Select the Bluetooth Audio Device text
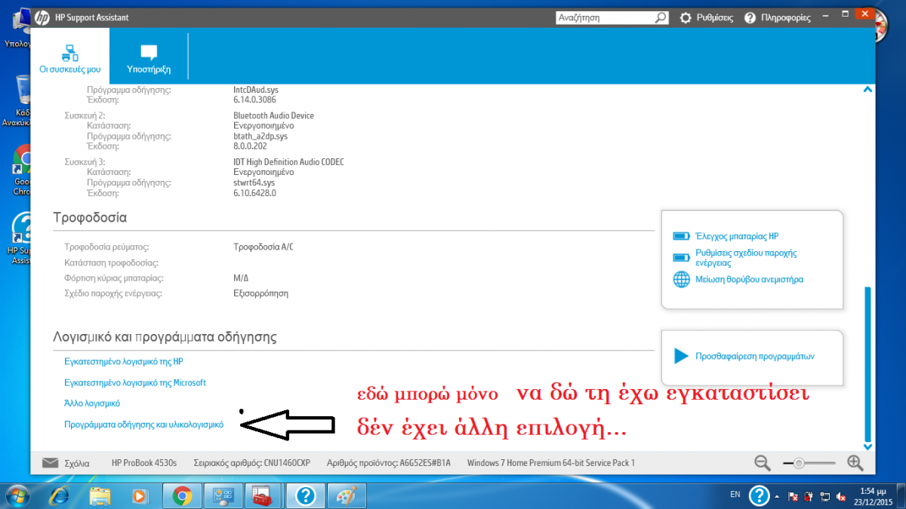This screenshot has width=906, height=509. click(273, 115)
